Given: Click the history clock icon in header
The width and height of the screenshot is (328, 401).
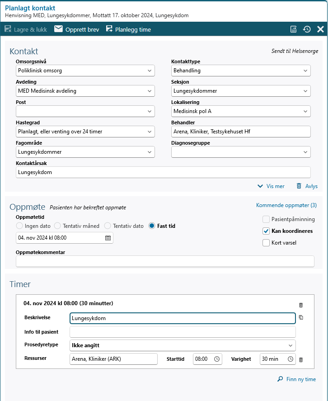Looking at the screenshot, I should click(307, 29).
